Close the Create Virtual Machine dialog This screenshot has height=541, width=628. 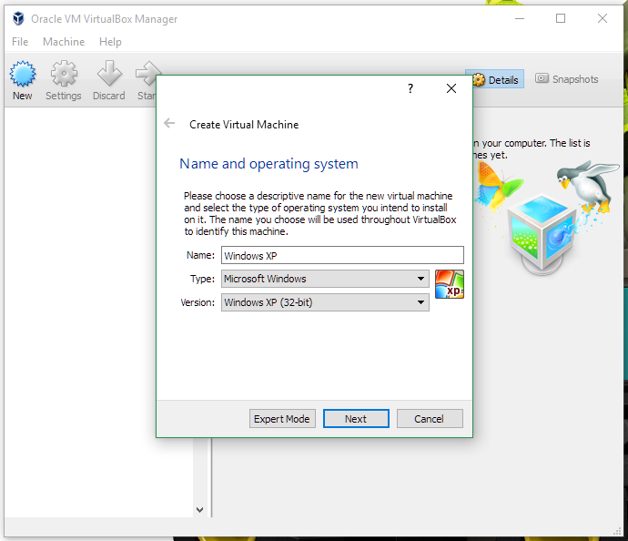coord(451,88)
